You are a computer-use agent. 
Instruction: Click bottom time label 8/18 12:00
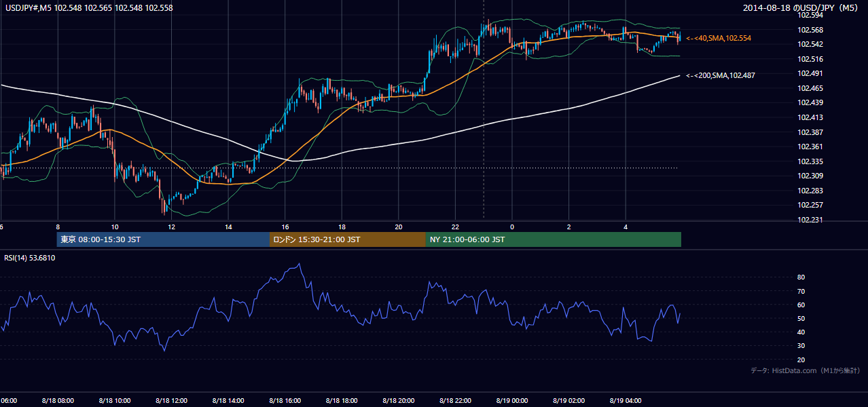pyautogui.click(x=171, y=400)
